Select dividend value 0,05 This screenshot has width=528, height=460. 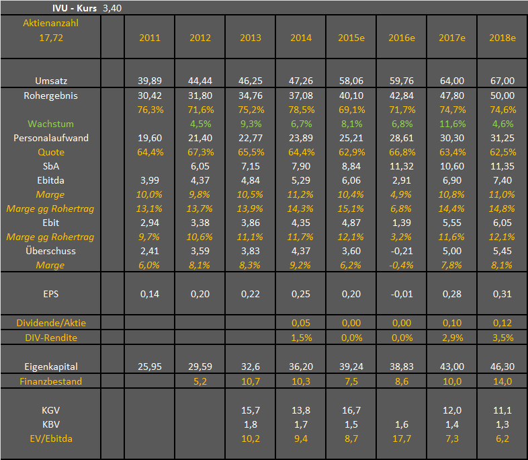pos(301,323)
